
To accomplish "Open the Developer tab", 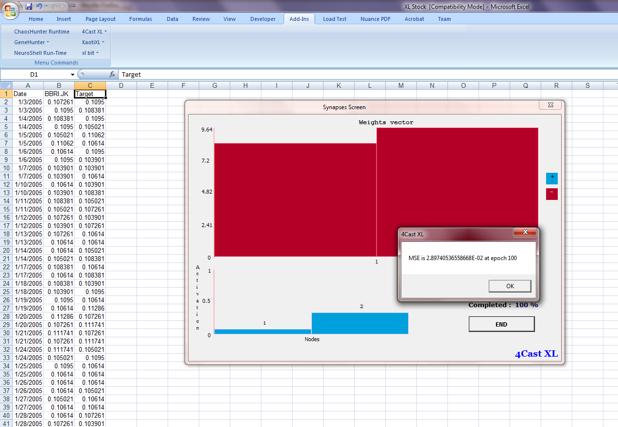I will point(263,19).
